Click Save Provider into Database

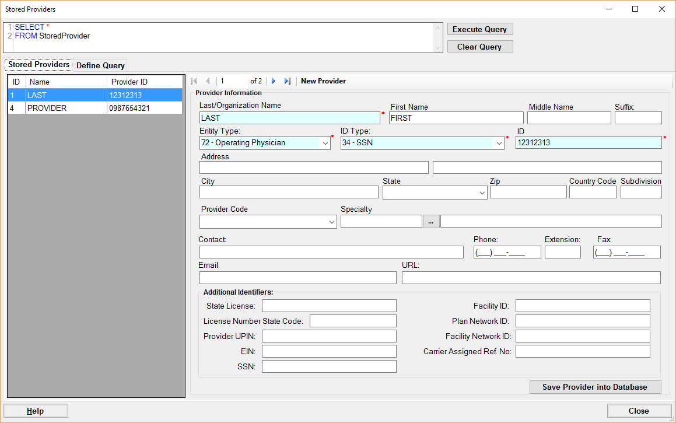point(595,387)
